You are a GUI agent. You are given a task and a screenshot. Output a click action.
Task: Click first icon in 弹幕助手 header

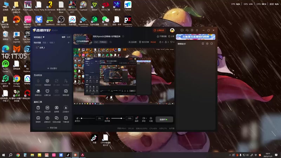pyautogui.click(x=203, y=44)
